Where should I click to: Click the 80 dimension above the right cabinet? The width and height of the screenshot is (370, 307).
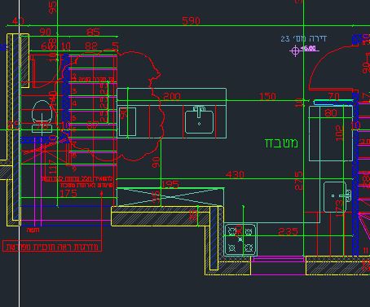(x=331, y=112)
